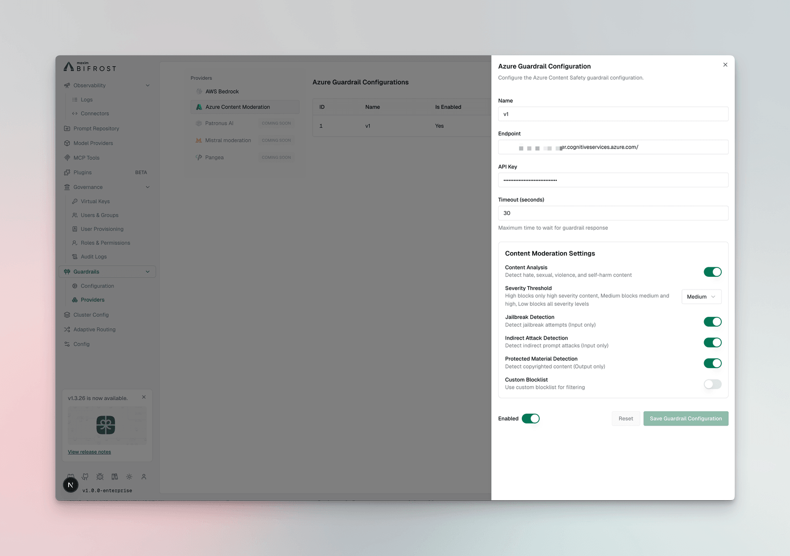Click the AWS Bedrock provider icon
790x556 pixels.
[x=199, y=91]
